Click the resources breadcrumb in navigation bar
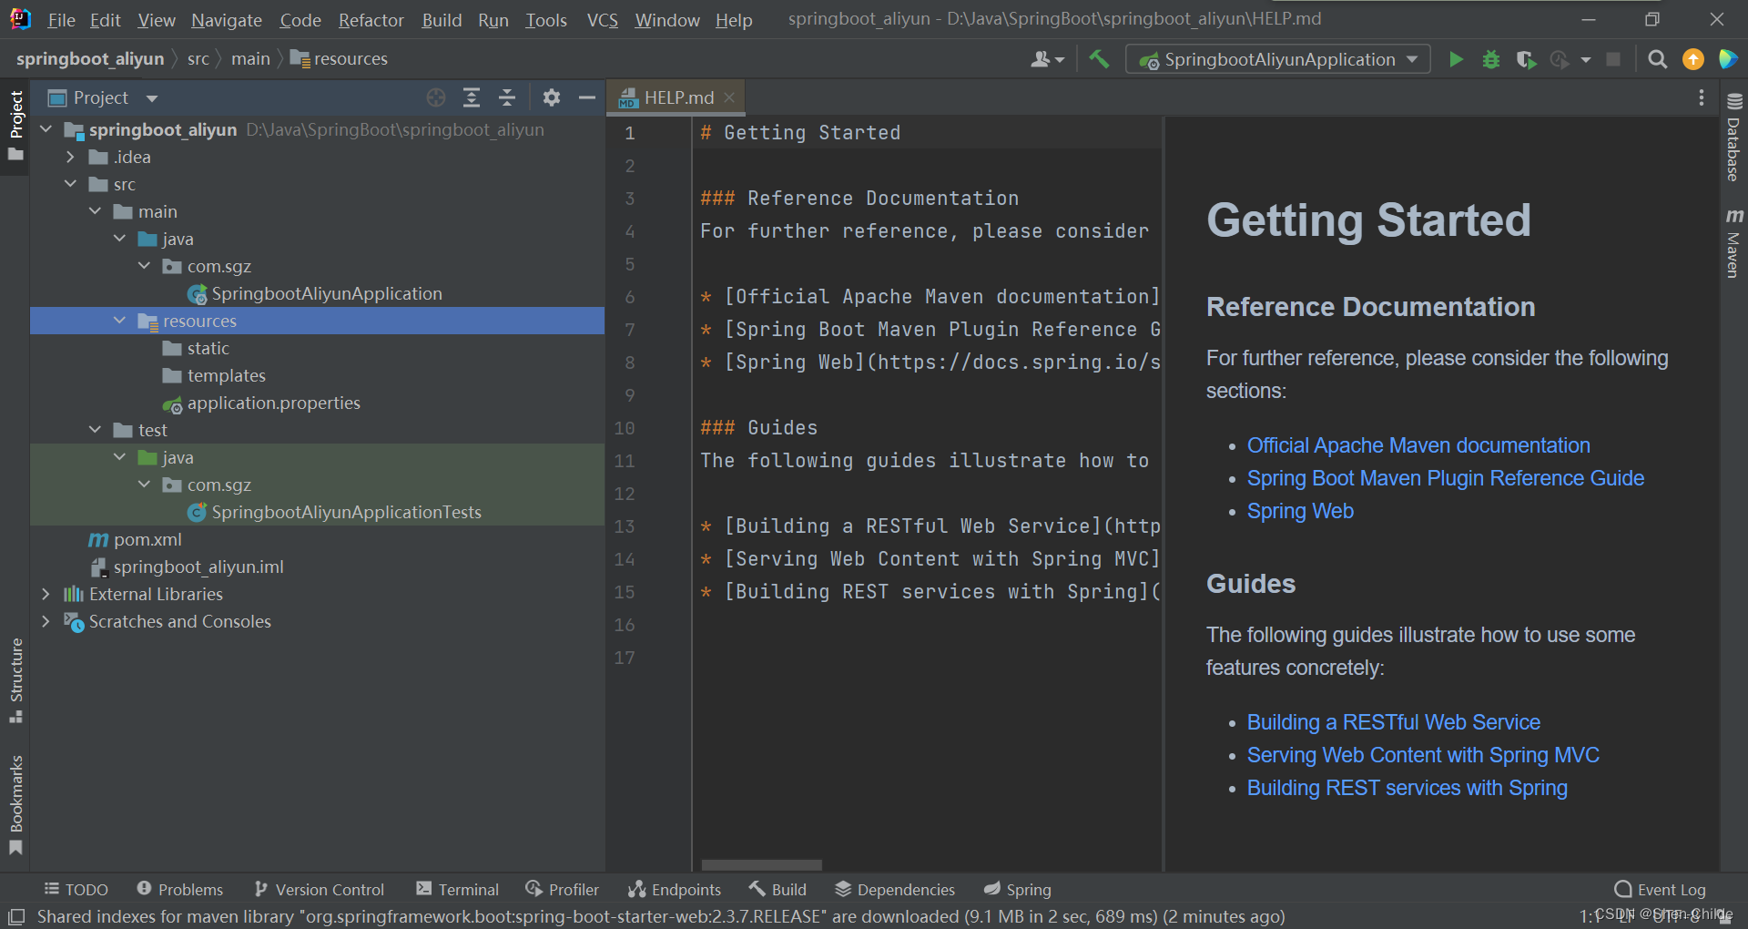 pyautogui.click(x=339, y=59)
